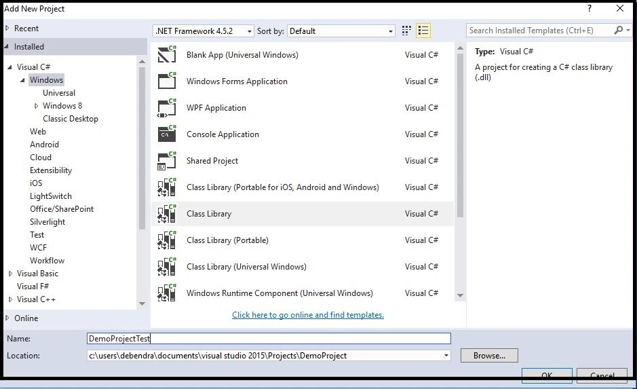
Task: Expand the Recent section
Action: click(7, 28)
